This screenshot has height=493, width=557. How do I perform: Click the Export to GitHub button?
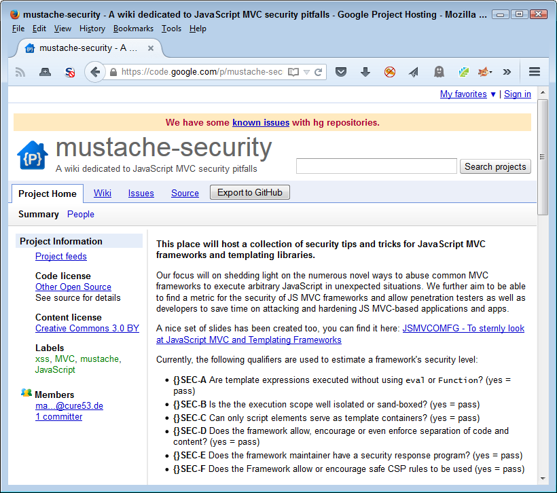[x=249, y=192]
